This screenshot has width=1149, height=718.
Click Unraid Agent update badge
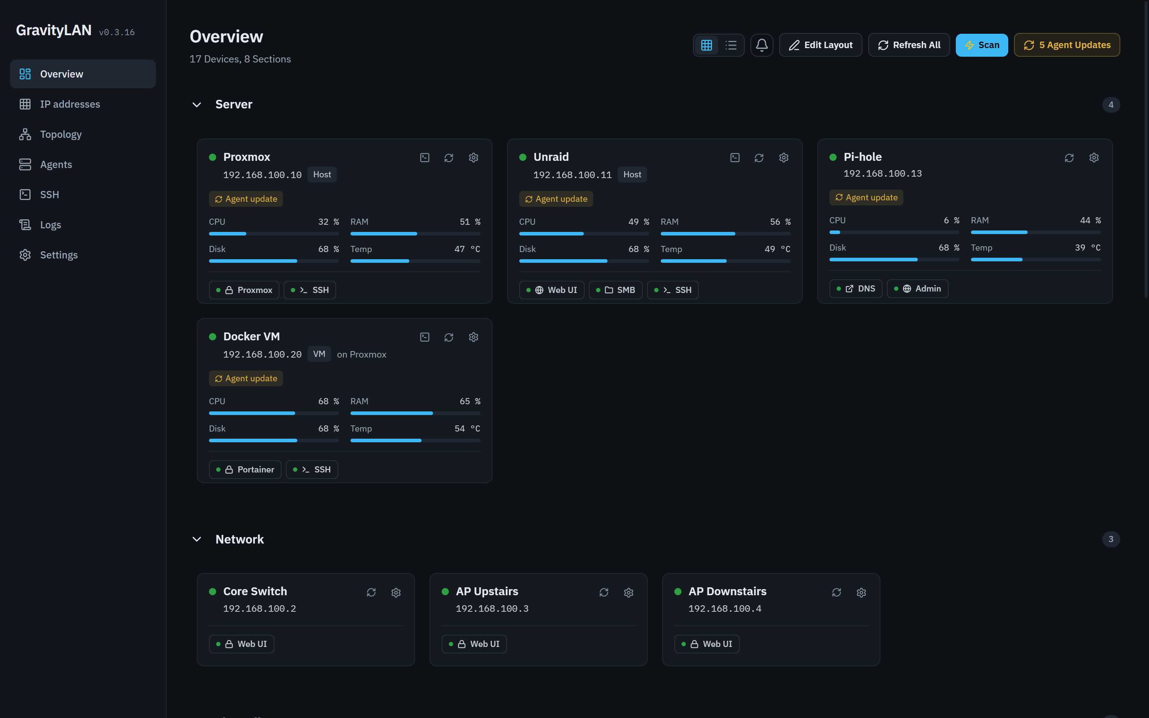tap(556, 199)
